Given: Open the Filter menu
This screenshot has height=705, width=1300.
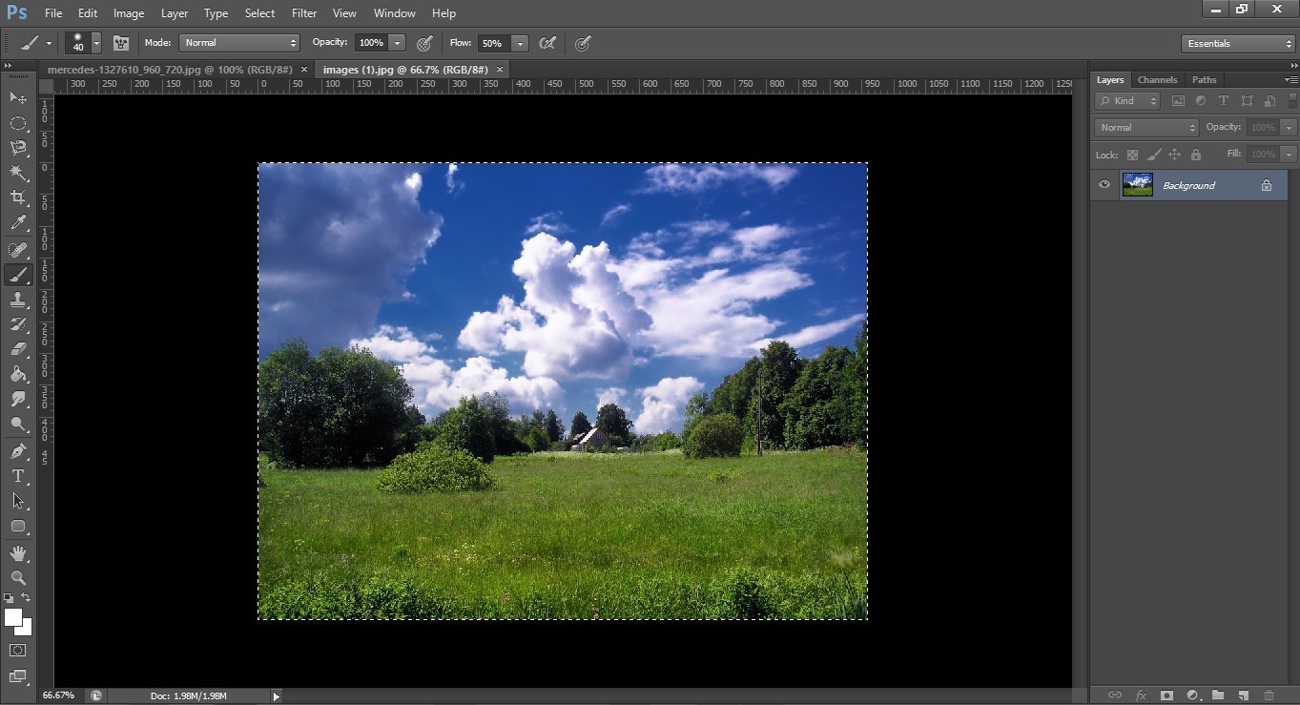Looking at the screenshot, I should coord(303,12).
